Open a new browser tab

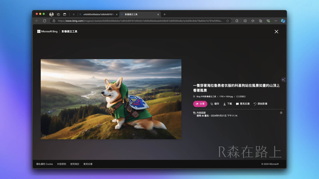click(x=164, y=14)
